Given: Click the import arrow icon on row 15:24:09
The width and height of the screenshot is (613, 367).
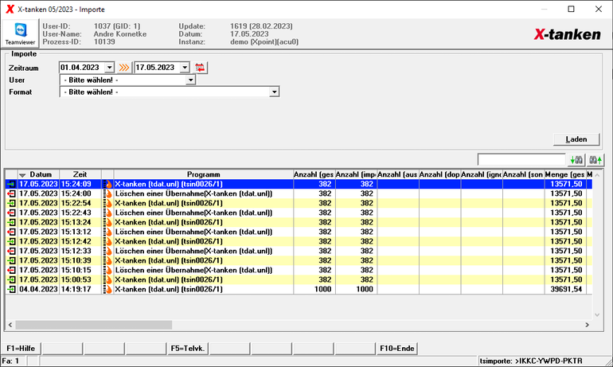Looking at the screenshot, I should pyautogui.click(x=11, y=184).
